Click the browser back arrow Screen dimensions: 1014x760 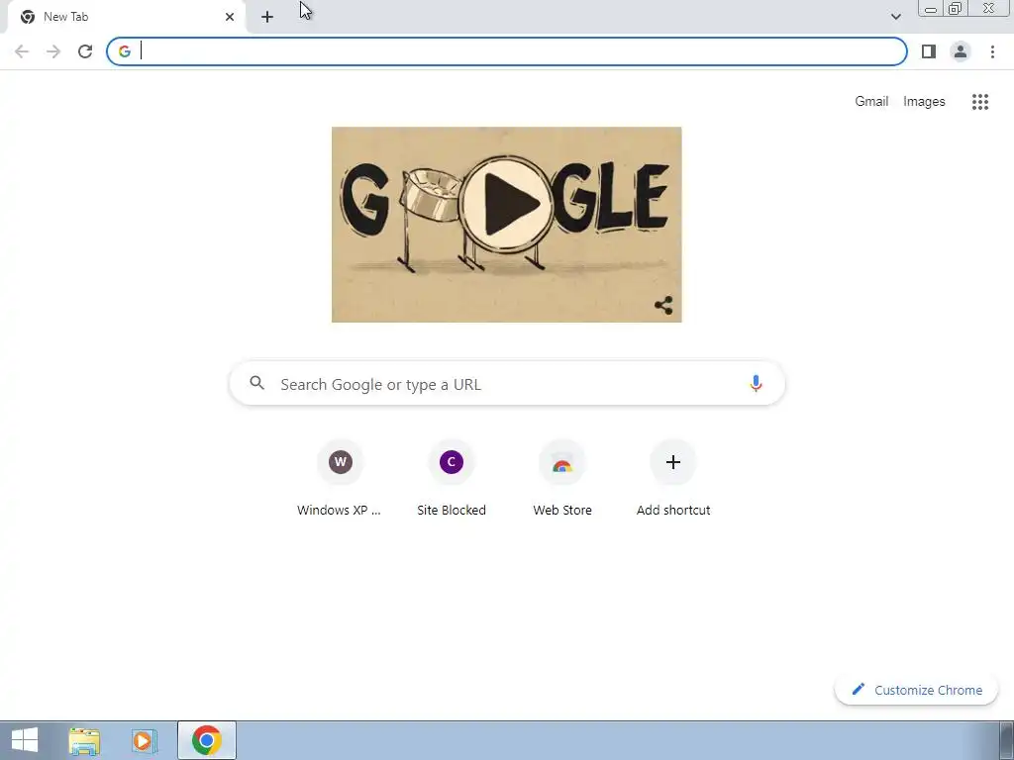click(22, 51)
